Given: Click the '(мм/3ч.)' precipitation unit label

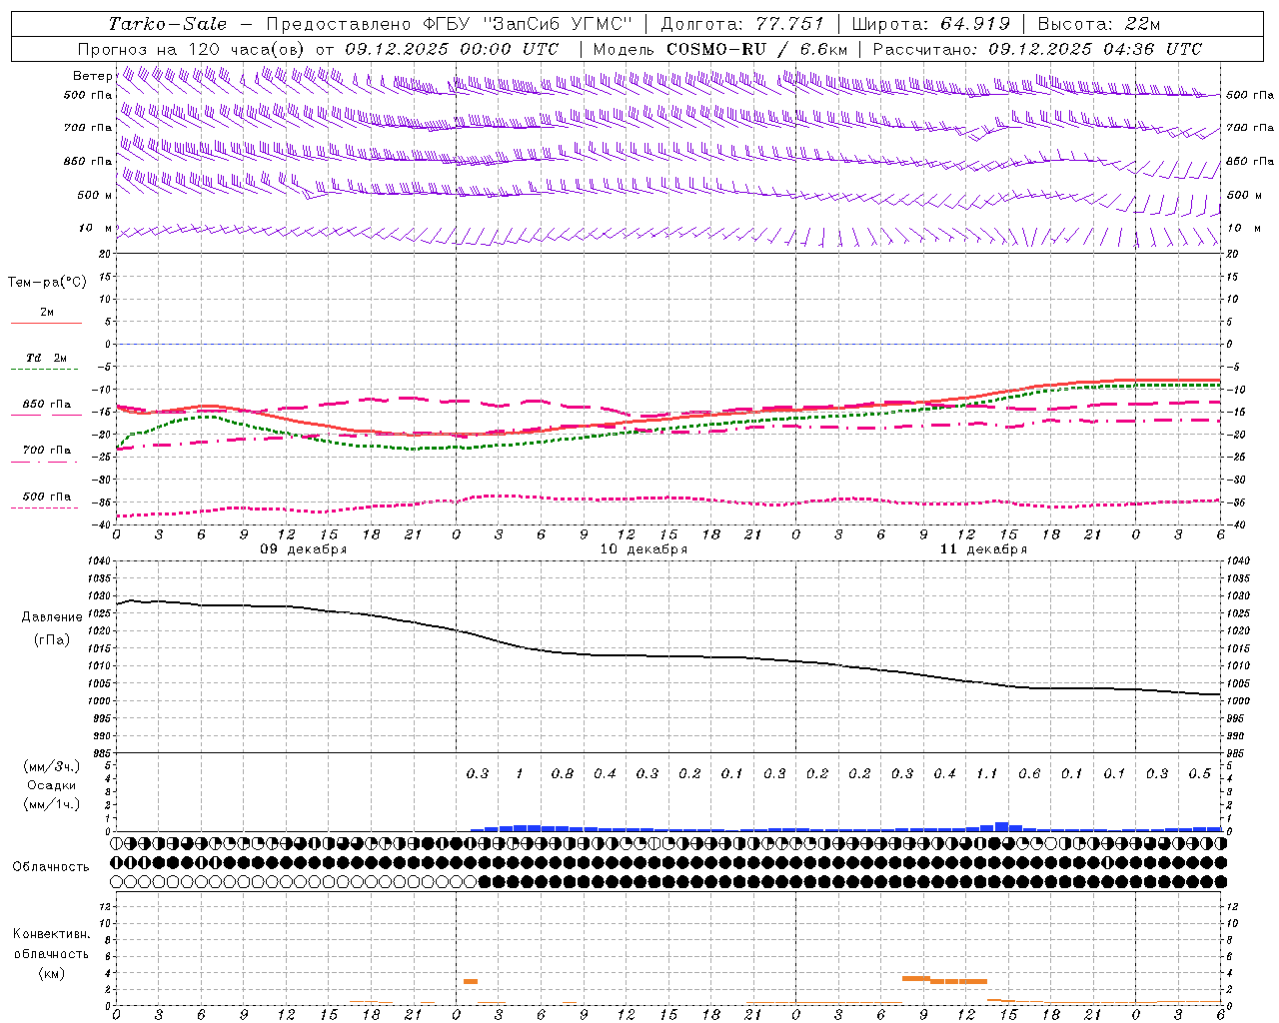Looking at the screenshot, I should click(x=52, y=766).
